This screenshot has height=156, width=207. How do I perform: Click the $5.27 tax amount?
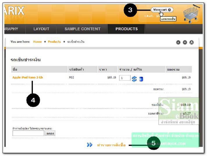(x=187, y=114)
